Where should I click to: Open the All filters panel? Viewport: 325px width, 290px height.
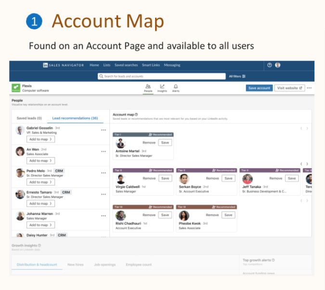coord(237,76)
